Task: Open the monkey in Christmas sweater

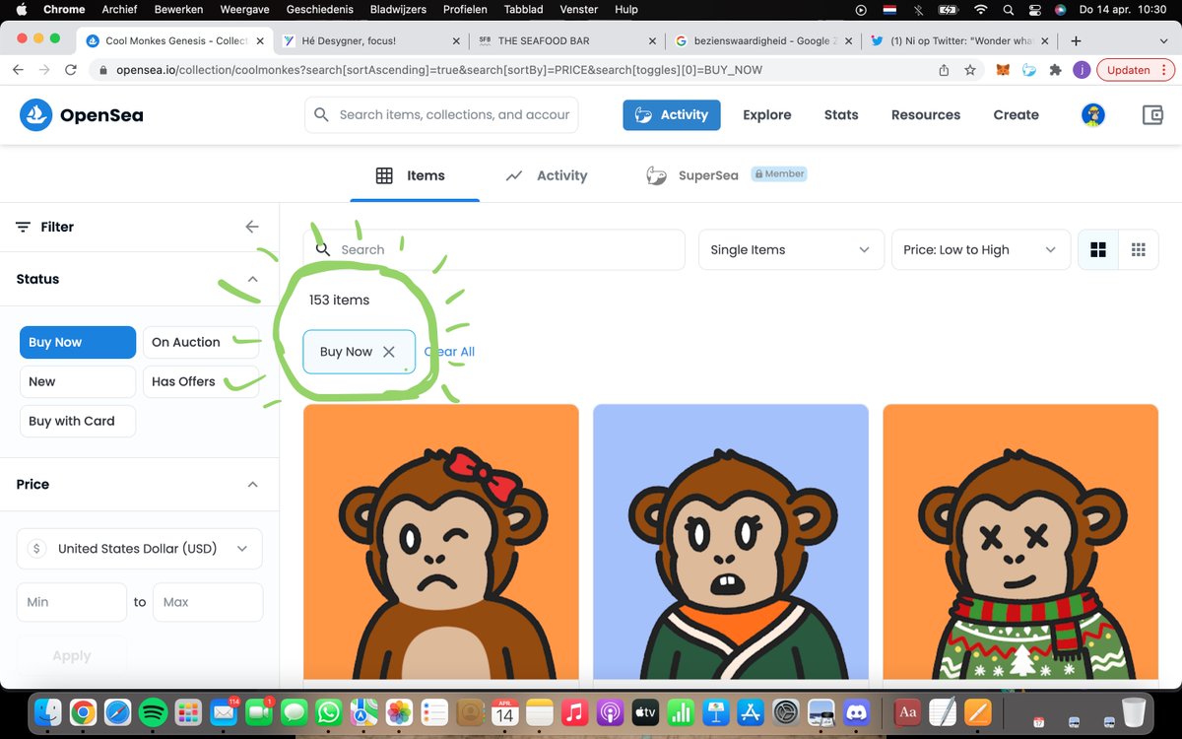Action: point(1020,542)
